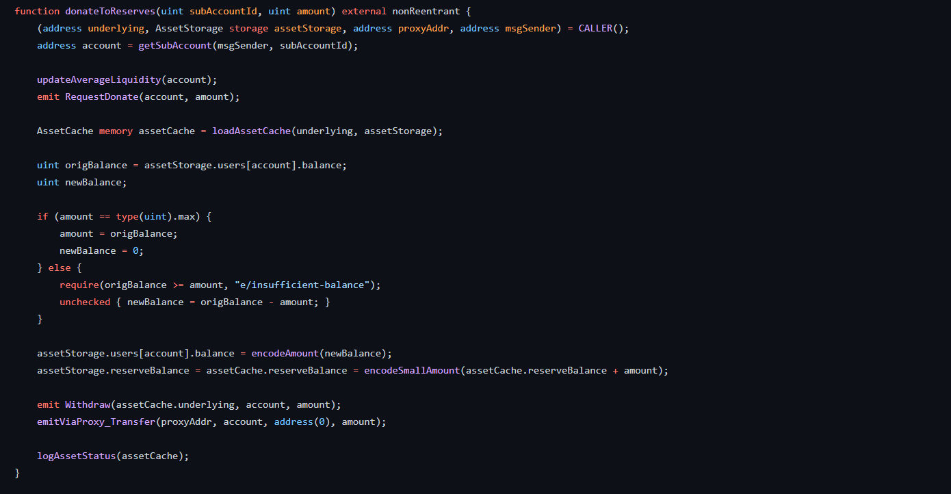Click the 'uint newBalance;' declaration line

pos(82,183)
